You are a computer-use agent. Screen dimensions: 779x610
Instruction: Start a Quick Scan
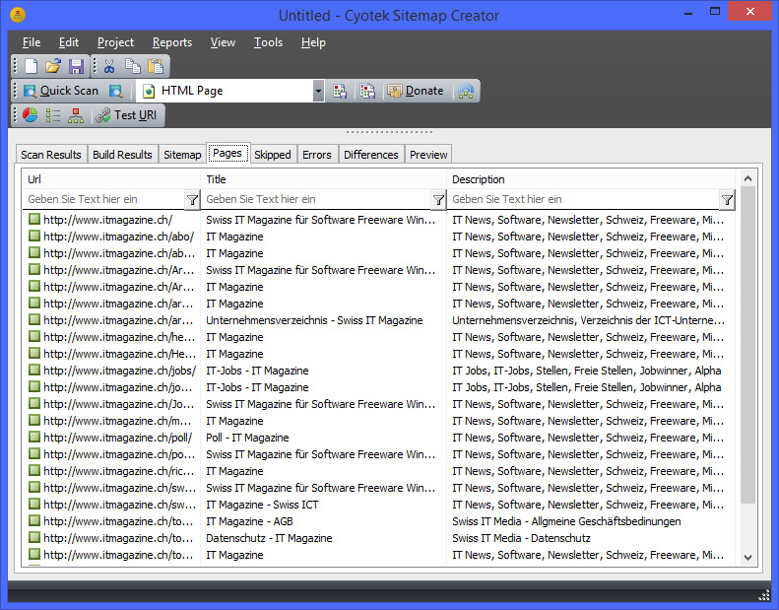pyautogui.click(x=61, y=91)
